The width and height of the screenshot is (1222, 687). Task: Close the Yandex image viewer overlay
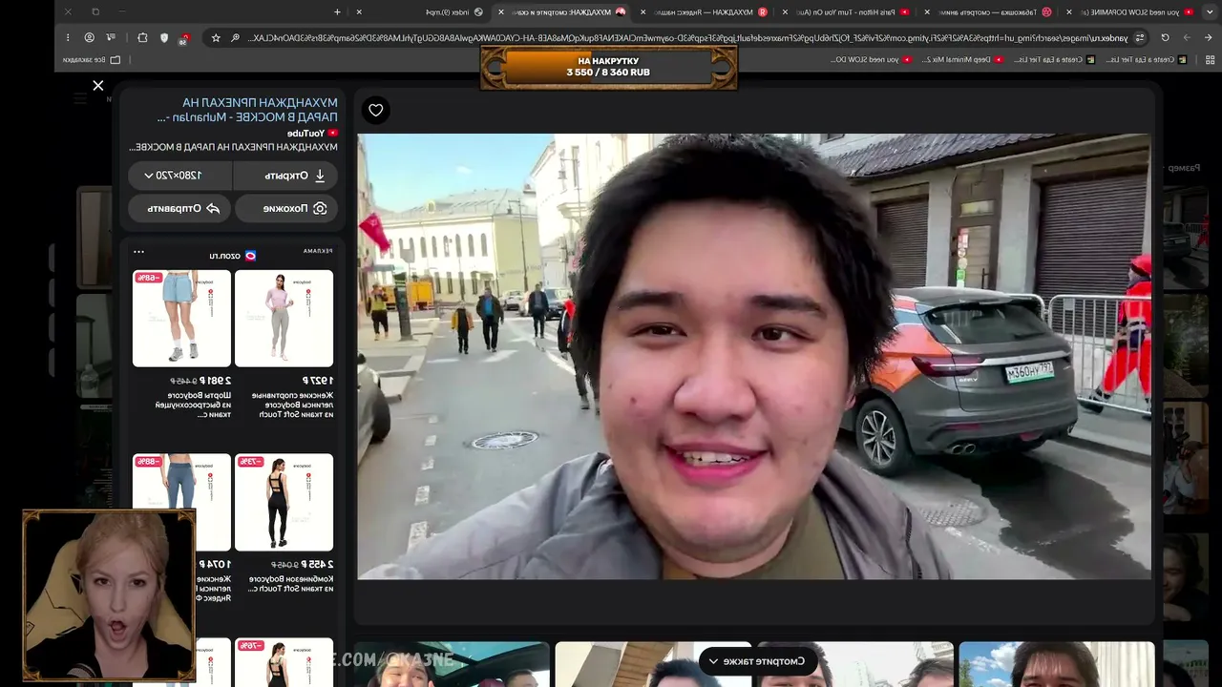point(98,86)
